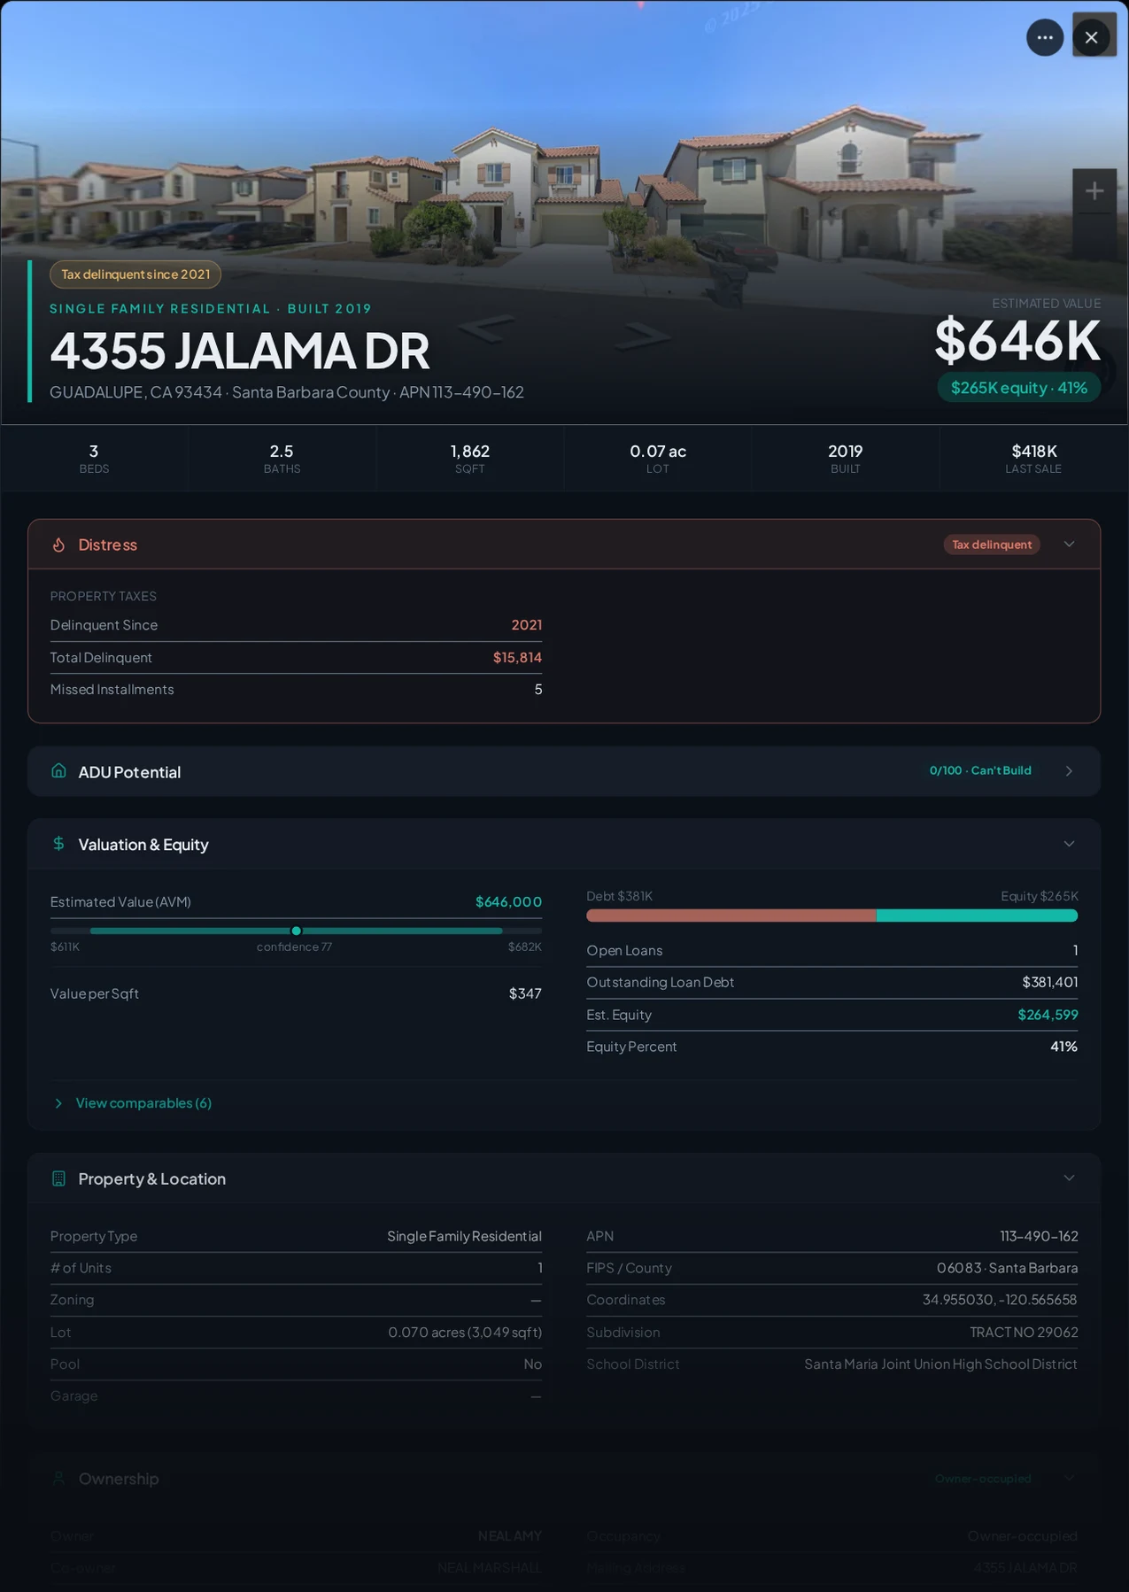Image resolution: width=1129 pixels, height=1592 pixels.
Task: Click the APN 113-490-162 value in Property & Location
Action: (x=1039, y=1236)
